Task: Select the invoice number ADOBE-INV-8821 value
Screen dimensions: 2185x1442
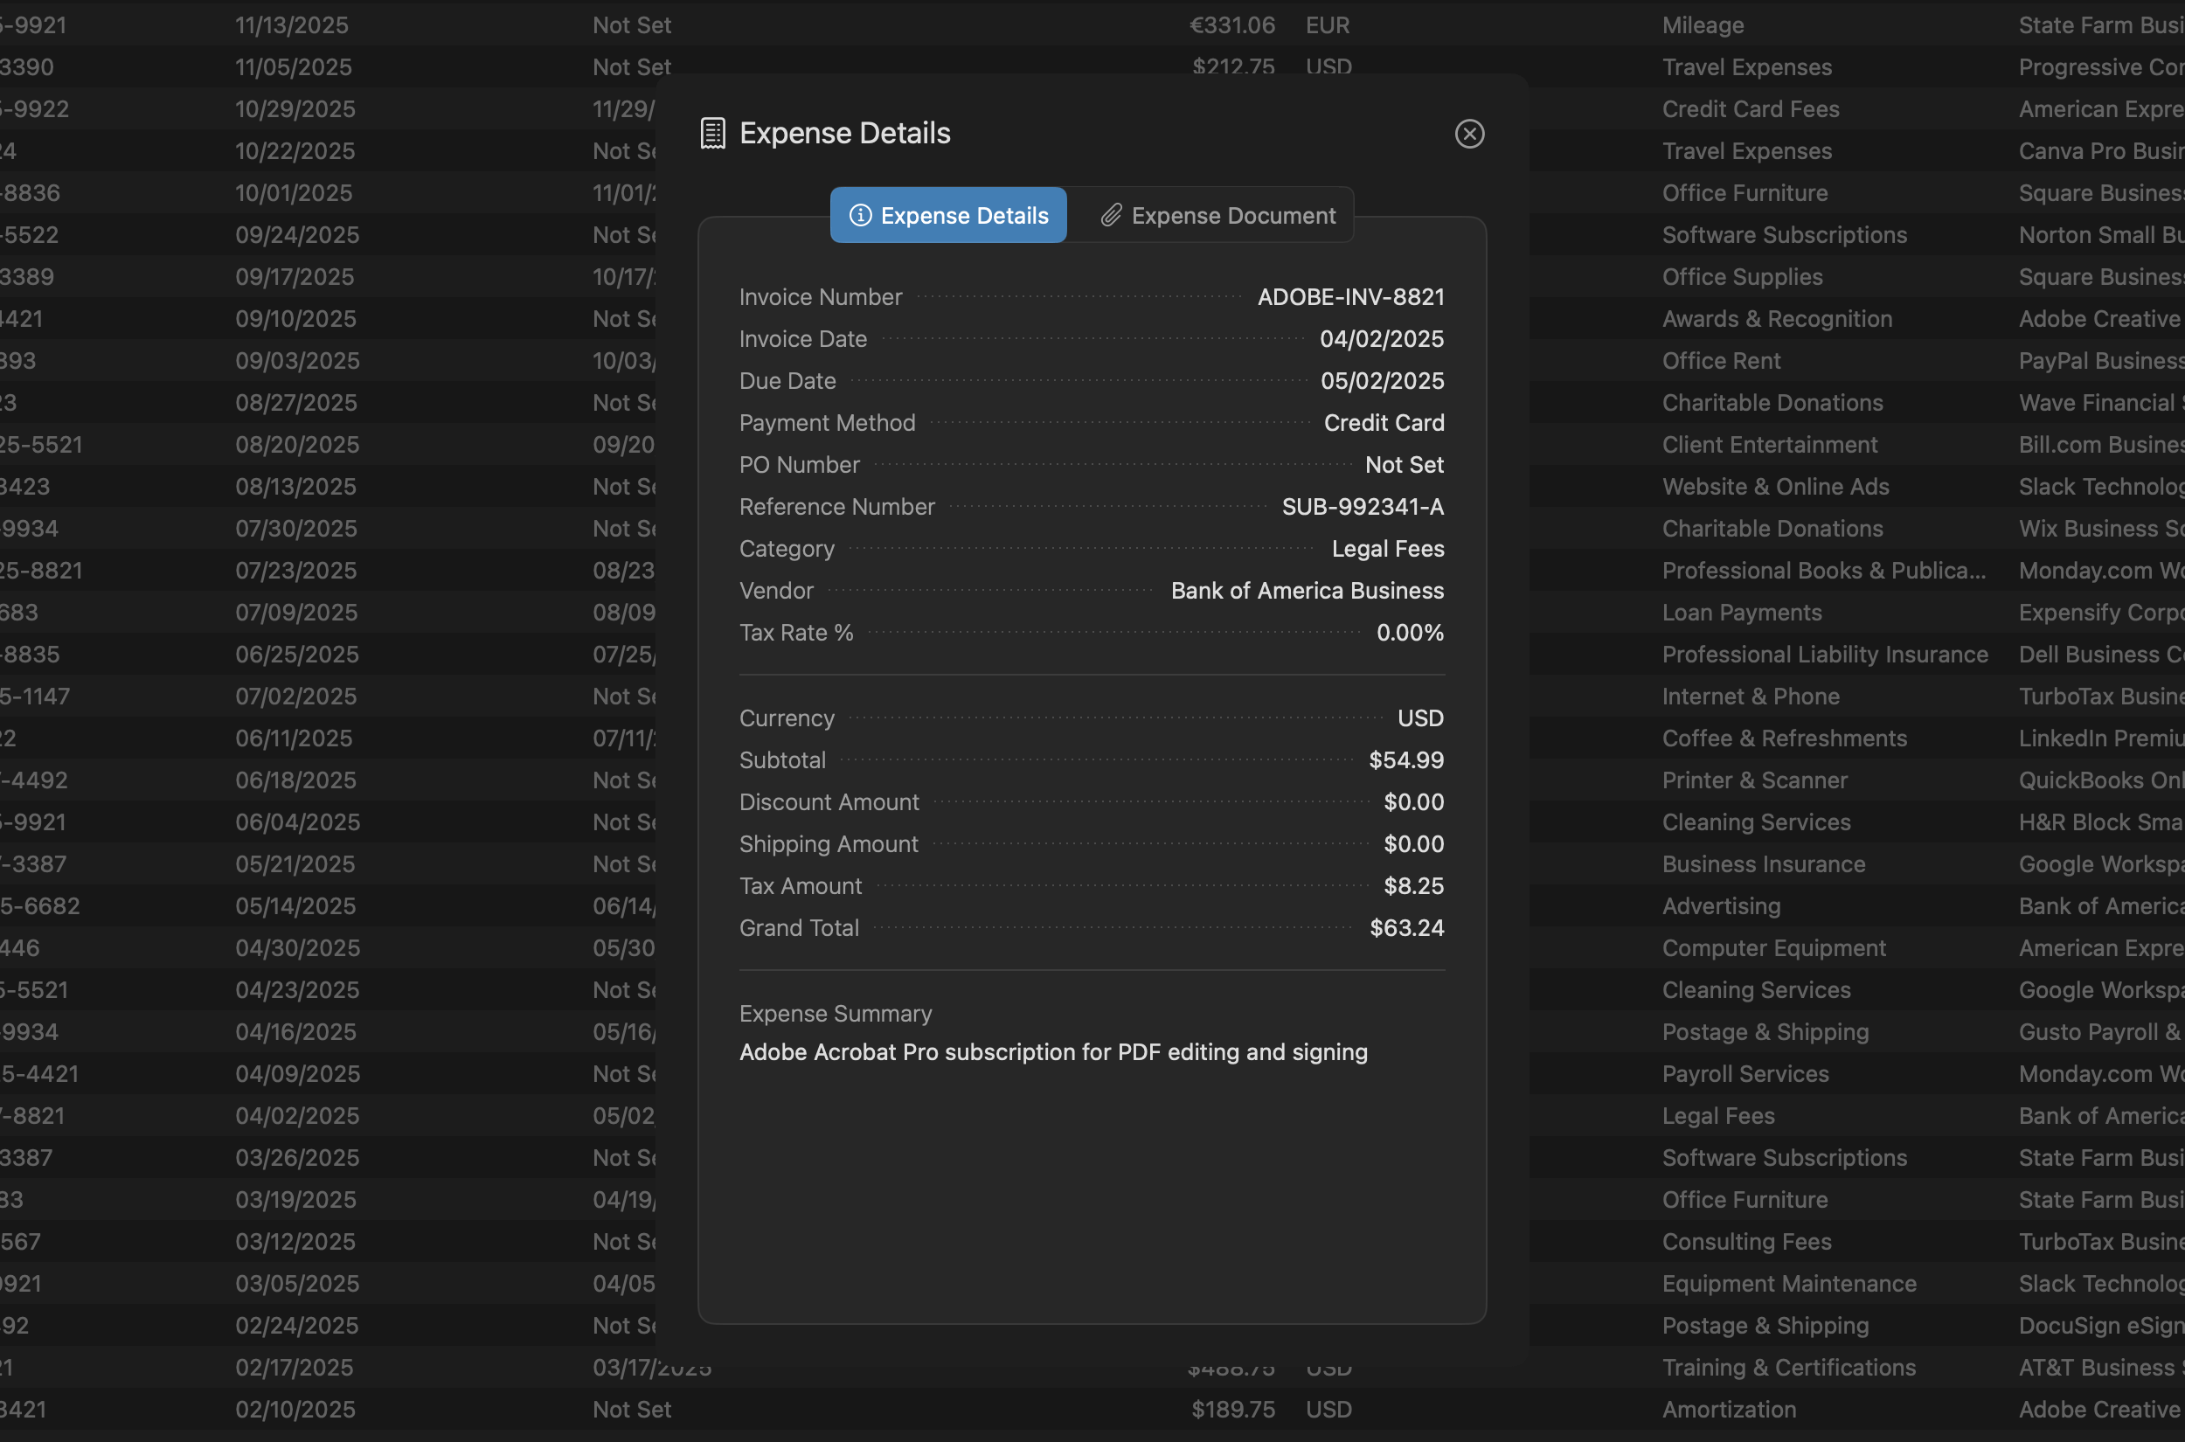Action: tap(1350, 296)
